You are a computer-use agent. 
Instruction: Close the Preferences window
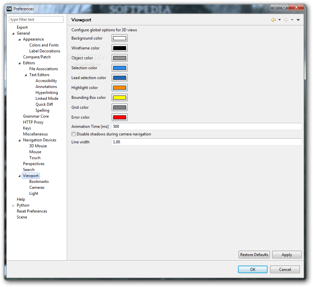pos(296,7)
